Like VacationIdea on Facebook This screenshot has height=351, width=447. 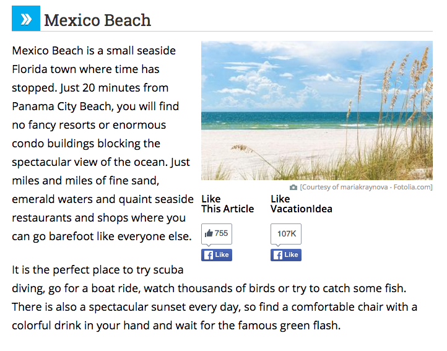tap(286, 255)
